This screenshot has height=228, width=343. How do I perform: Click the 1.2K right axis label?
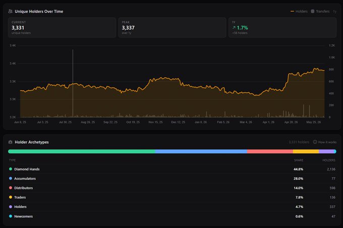332,45
